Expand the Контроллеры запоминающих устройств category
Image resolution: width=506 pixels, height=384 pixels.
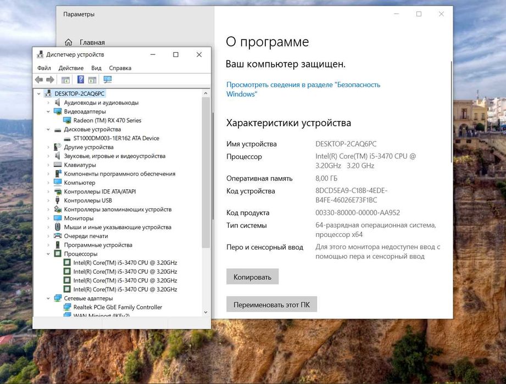pos(48,210)
